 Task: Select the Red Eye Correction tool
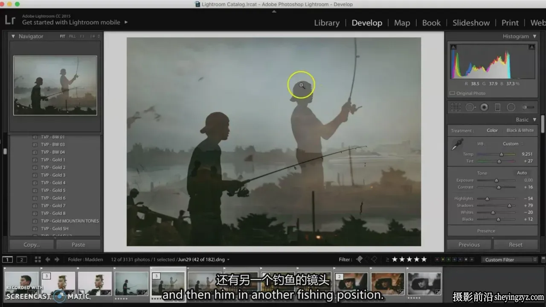[x=484, y=107]
